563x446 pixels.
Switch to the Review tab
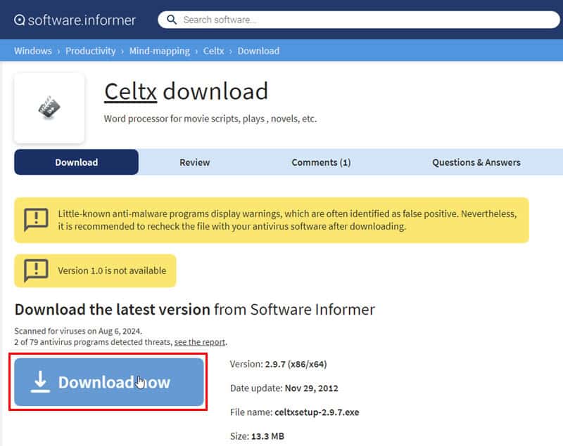click(x=194, y=162)
